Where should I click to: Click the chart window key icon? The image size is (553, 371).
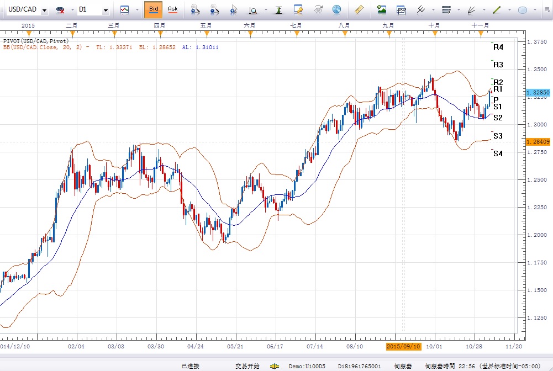click(x=298, y=10)
